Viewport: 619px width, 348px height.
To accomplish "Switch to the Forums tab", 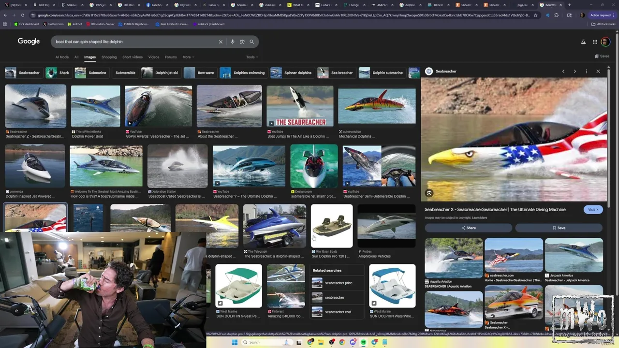I will tap(171, 57).
